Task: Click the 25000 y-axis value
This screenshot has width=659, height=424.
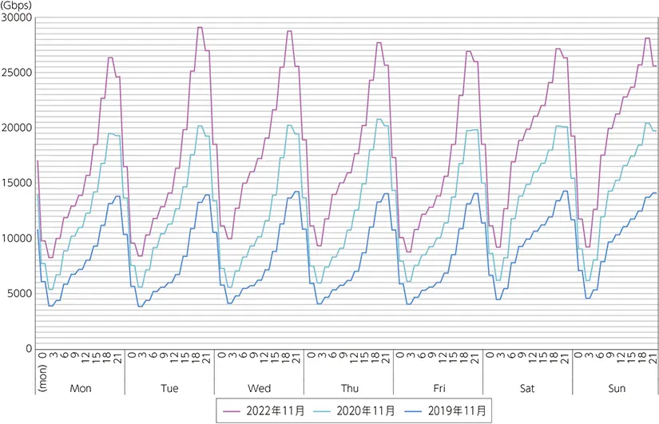Action: click(x=17, y=73)
